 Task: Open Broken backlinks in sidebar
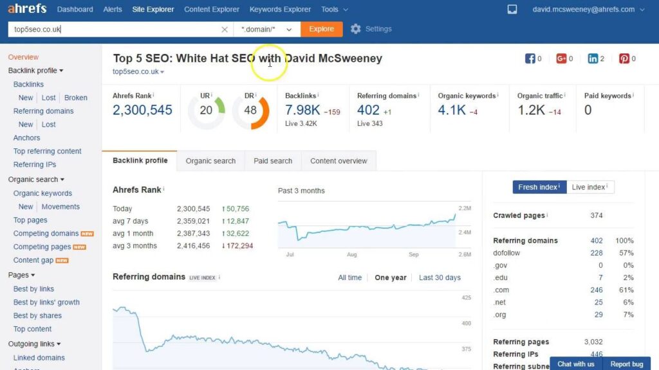coord(76,98)
